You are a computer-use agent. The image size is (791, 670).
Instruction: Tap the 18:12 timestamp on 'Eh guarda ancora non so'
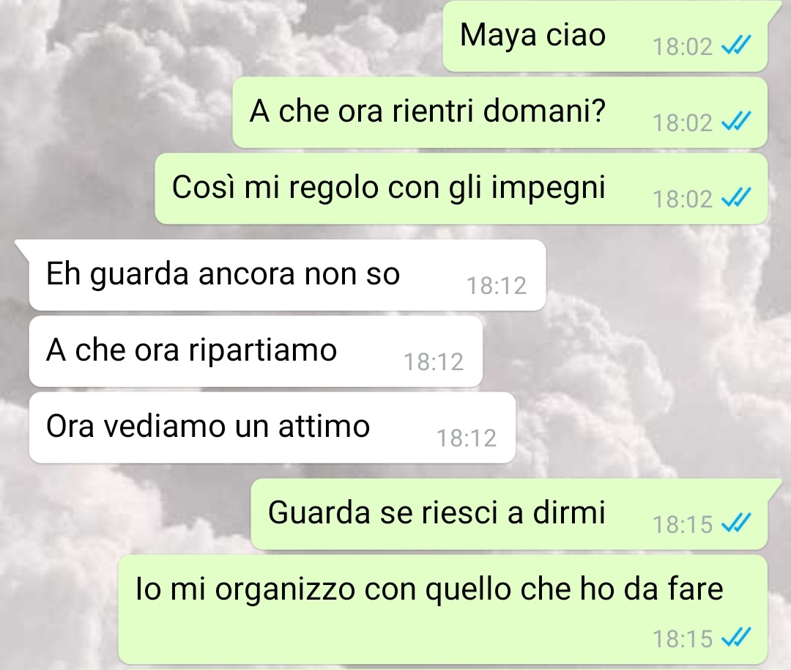coord(497,286)
